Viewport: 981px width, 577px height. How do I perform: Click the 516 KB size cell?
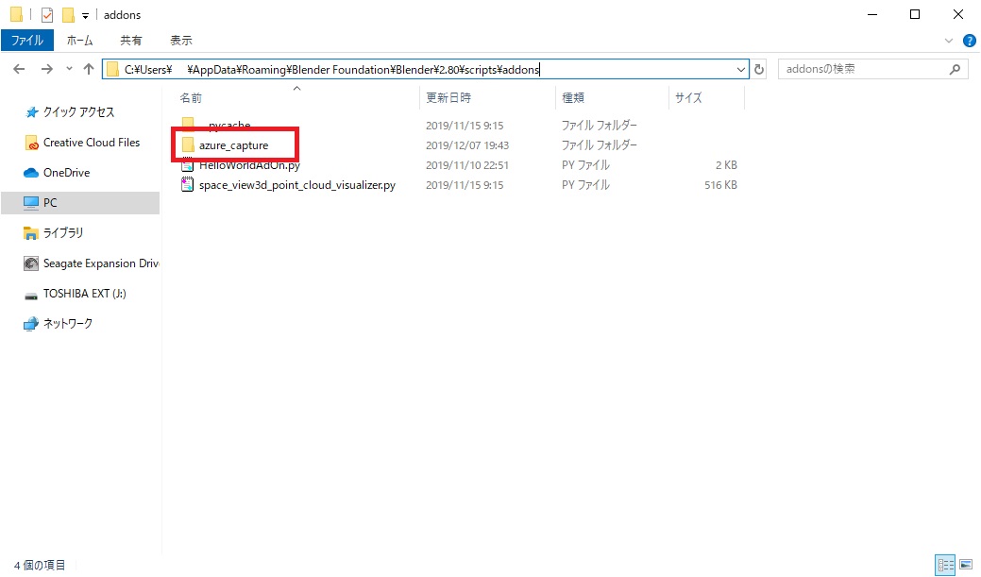[x=720, y=185]
